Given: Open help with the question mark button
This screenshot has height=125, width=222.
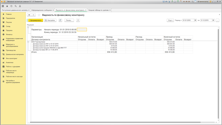Looking at the screenshot, I should [x=78, y=20].
